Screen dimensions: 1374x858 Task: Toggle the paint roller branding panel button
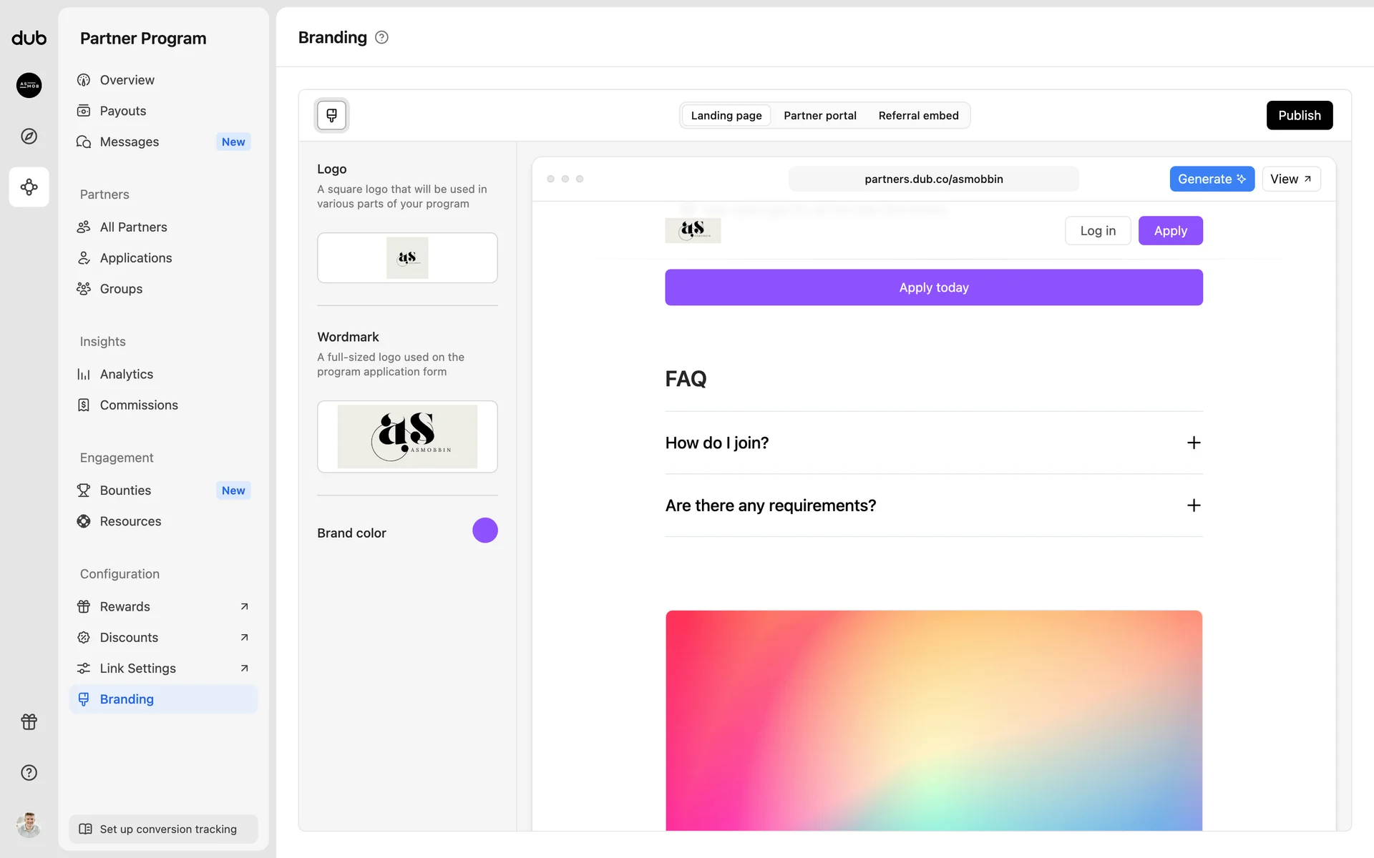pyautogui.click(x=331, y=115)
